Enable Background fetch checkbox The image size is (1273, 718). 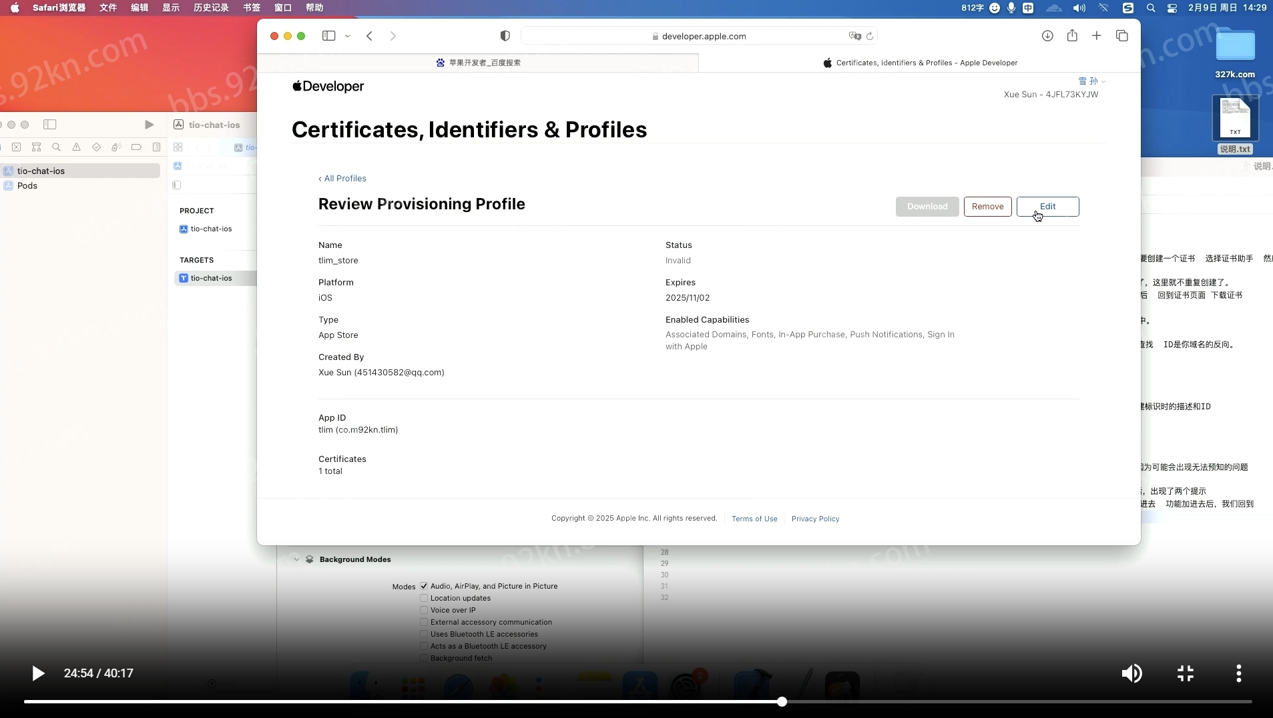424,658
